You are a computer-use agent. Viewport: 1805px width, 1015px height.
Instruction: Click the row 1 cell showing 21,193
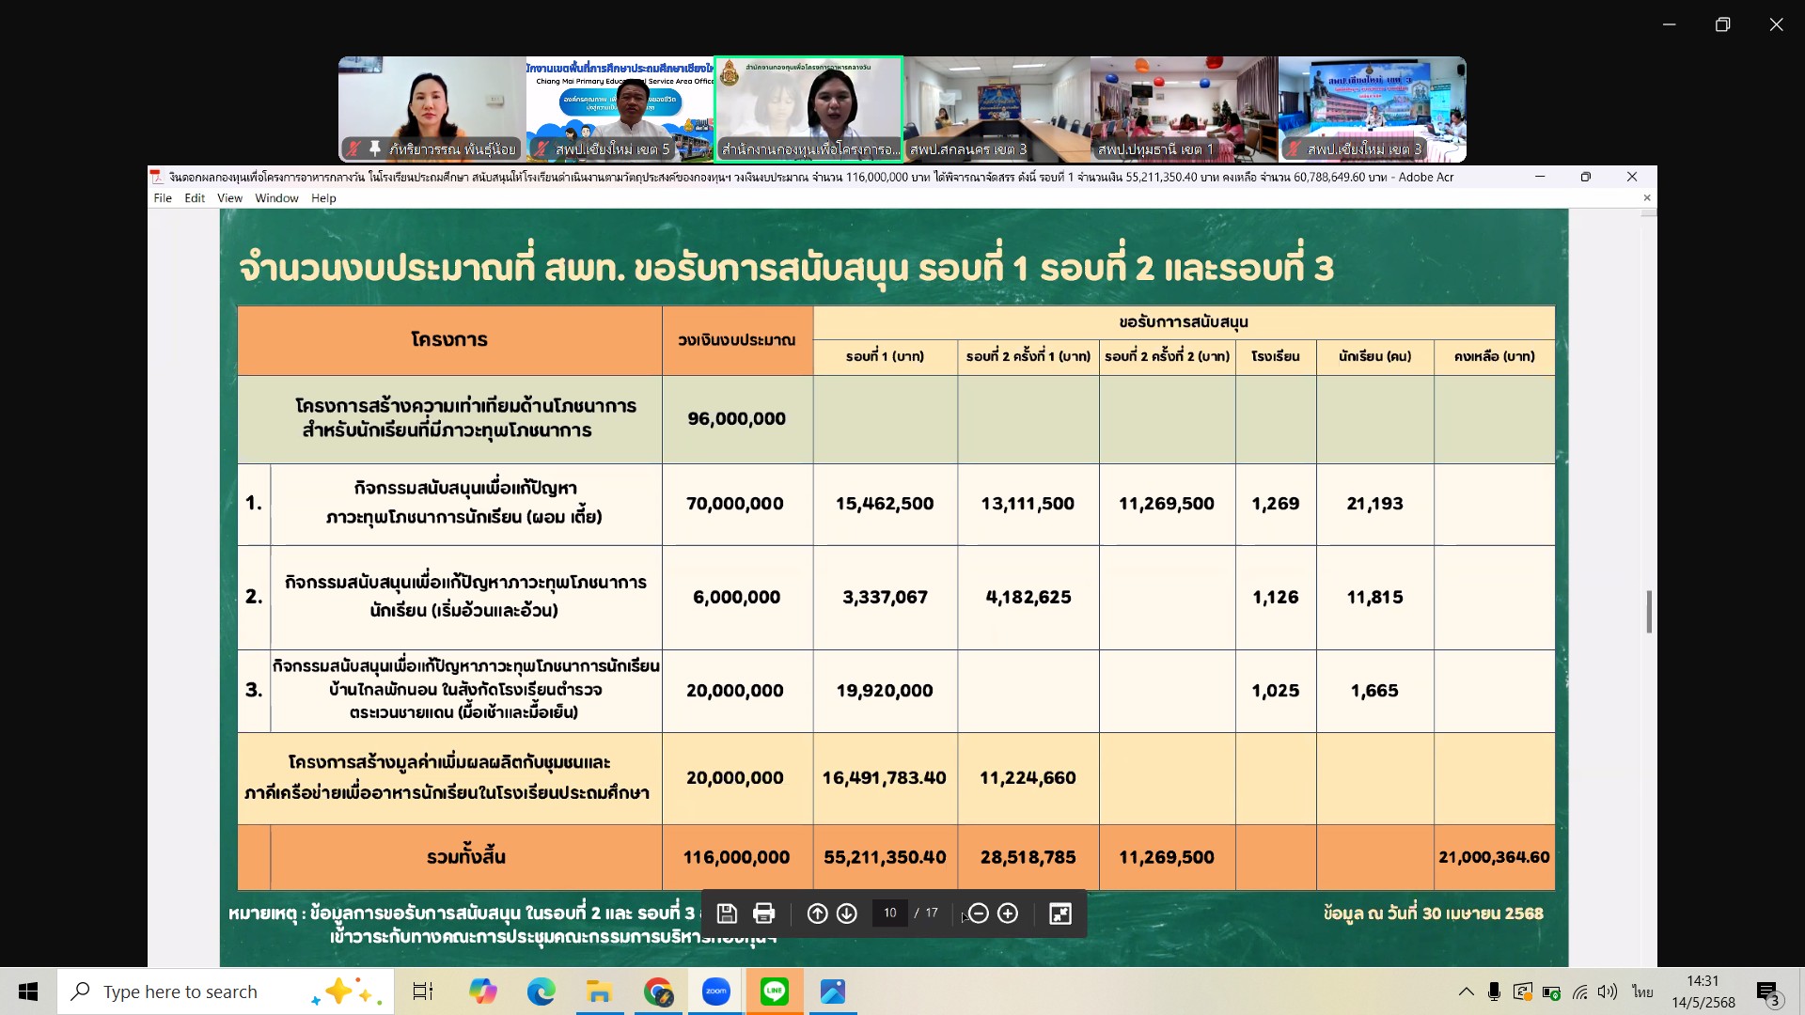(1374, 504)
